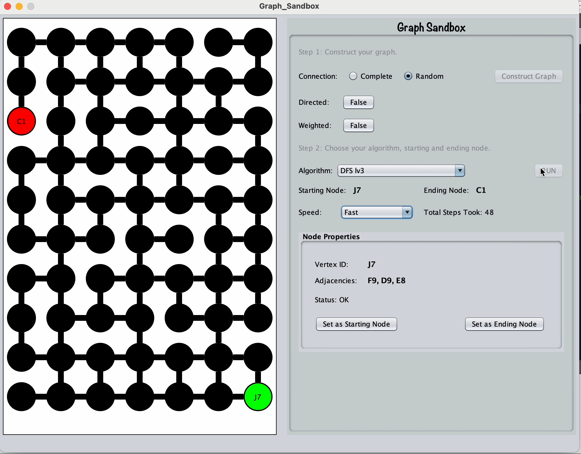Click Set as Ending Node

tap(504, 324)
